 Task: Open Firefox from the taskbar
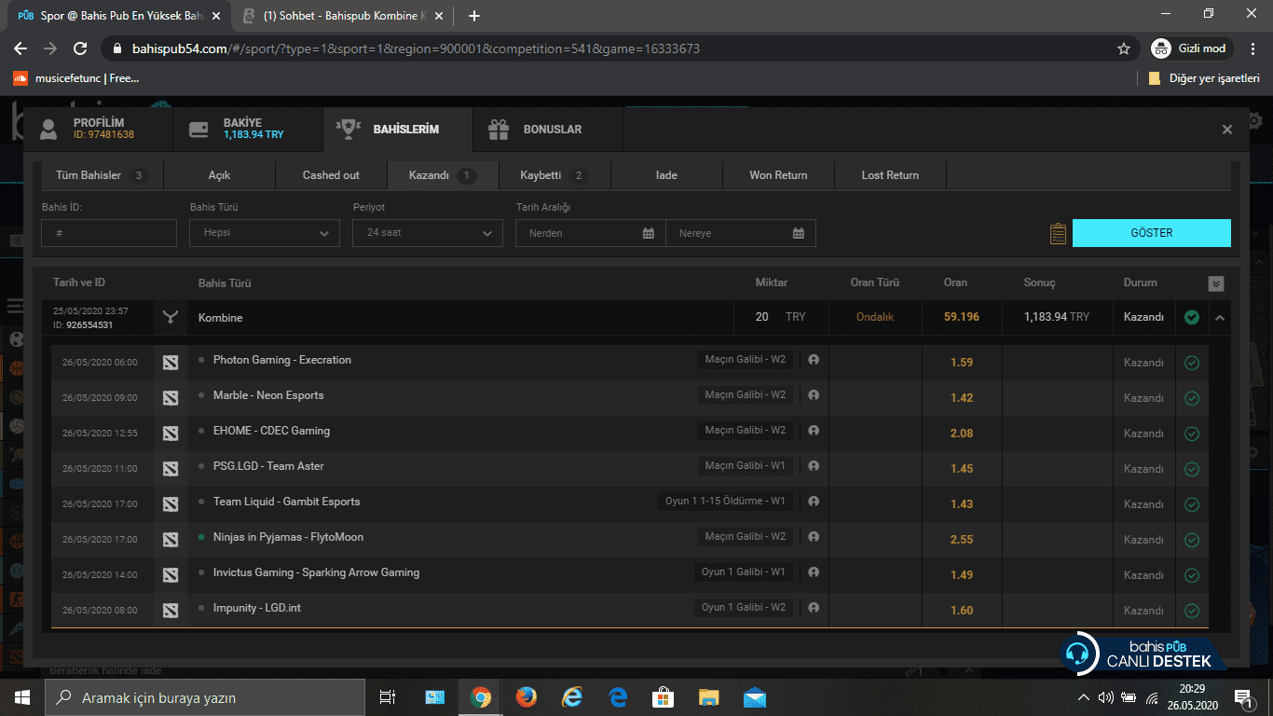coord(527,697)
